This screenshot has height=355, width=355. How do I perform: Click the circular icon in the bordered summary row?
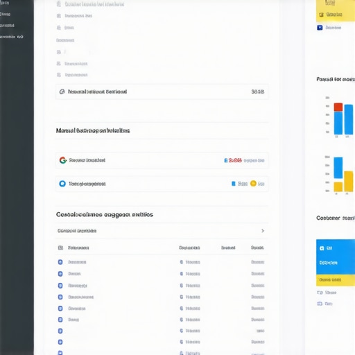pos(62,92)
